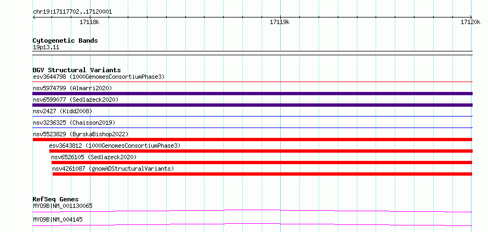The image size is (488, 232).
Task: Select the nsv4261087 gnomAD red bar
Action: pos(262,174)
